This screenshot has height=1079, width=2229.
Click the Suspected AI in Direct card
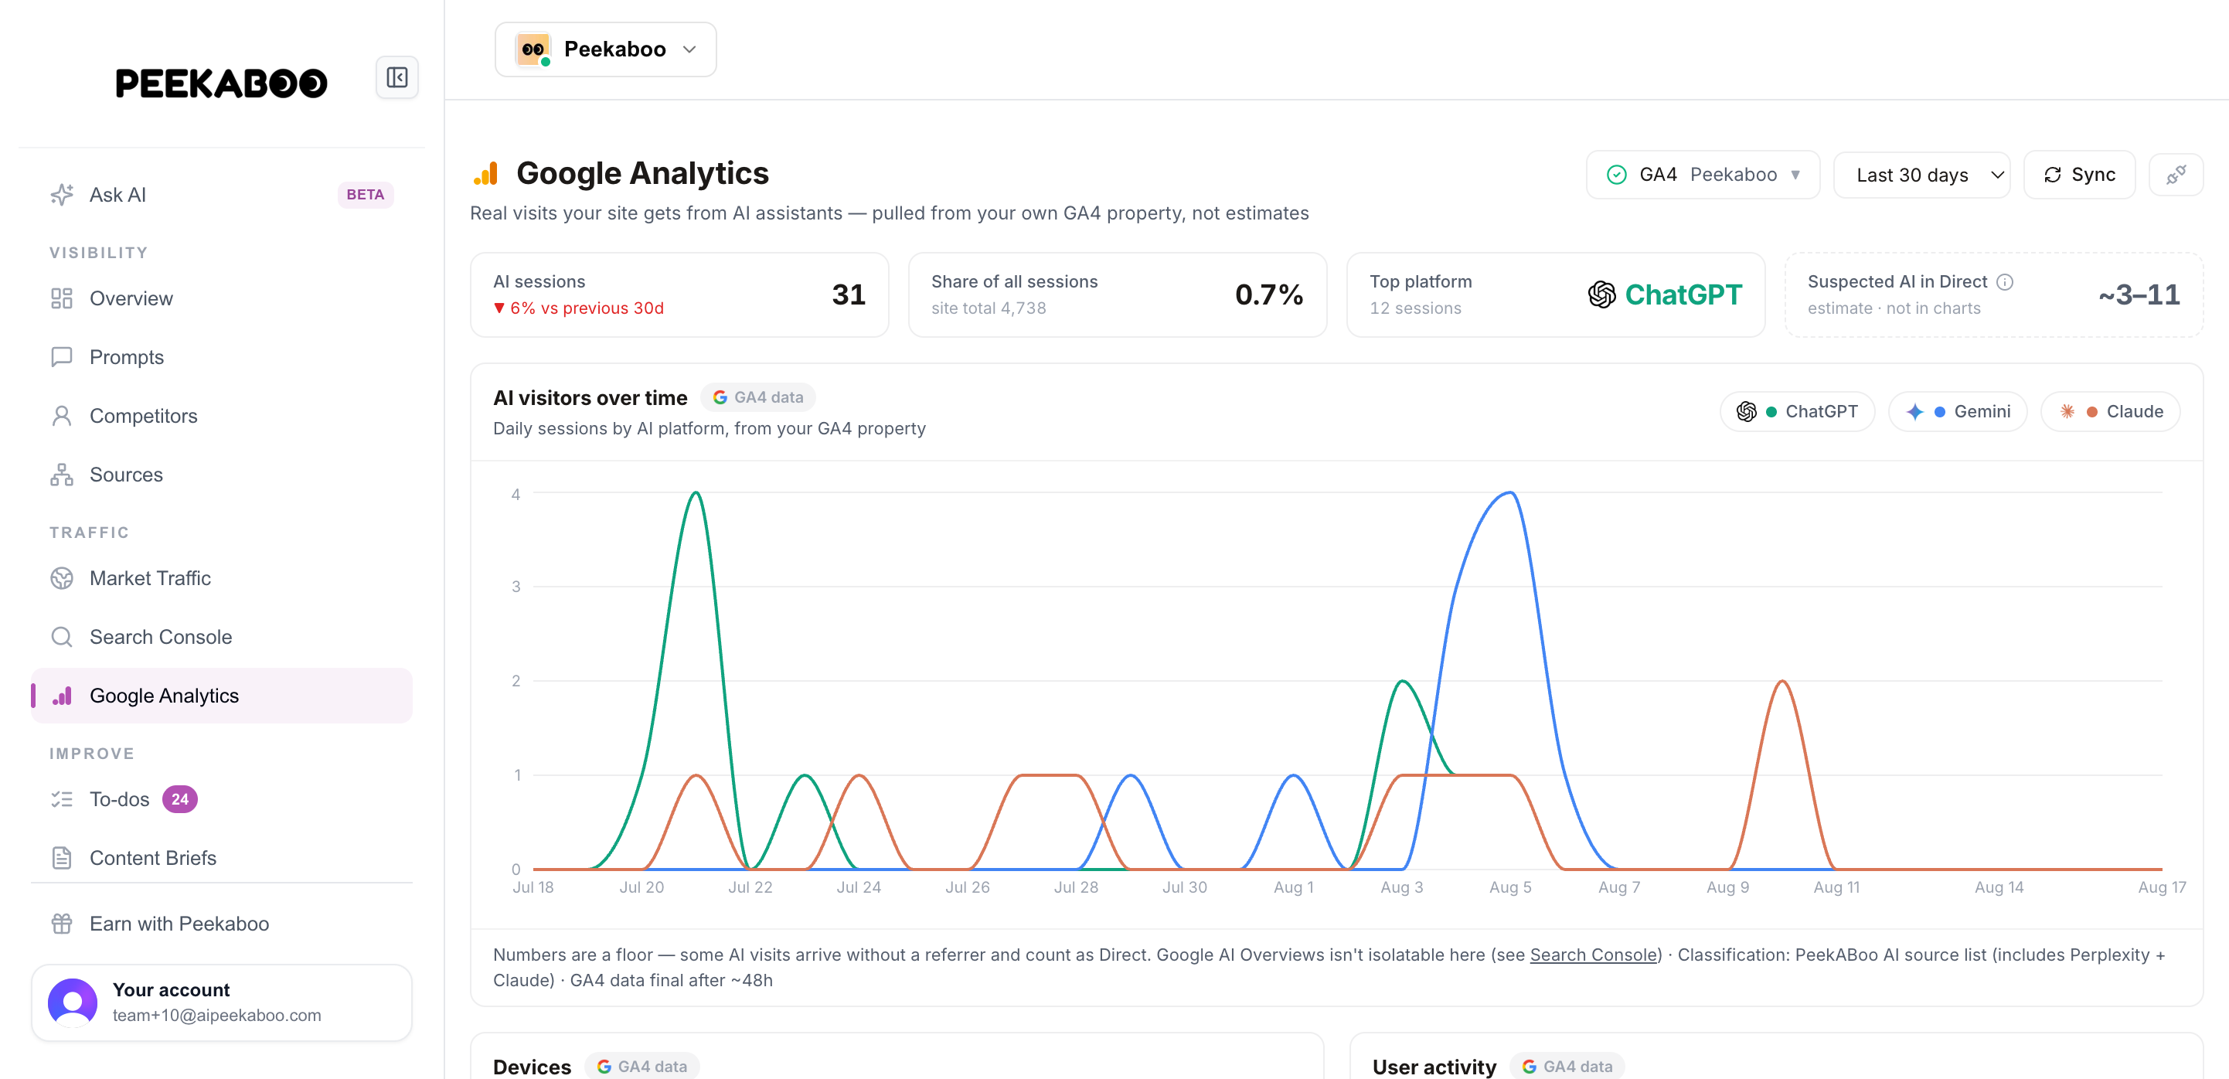pos(1993,295)
